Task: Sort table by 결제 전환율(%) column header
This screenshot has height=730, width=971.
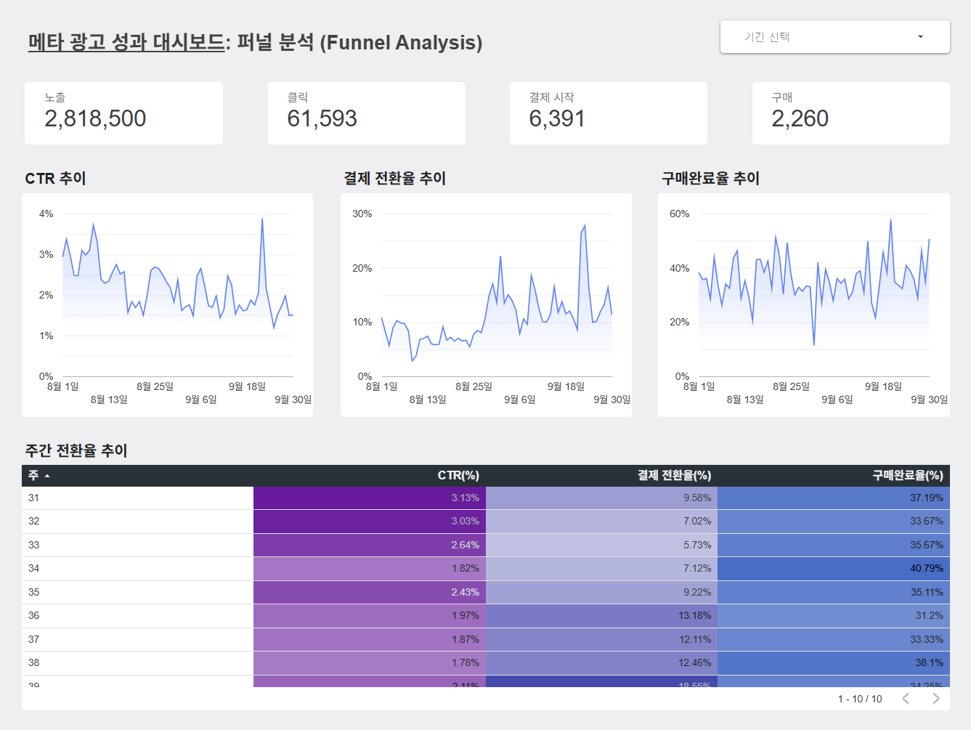Action: pos(674,476)
